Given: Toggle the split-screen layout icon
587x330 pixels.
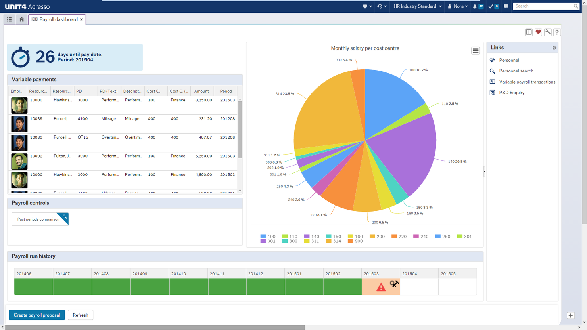Looking at the screenshot, I should [529, 32].
